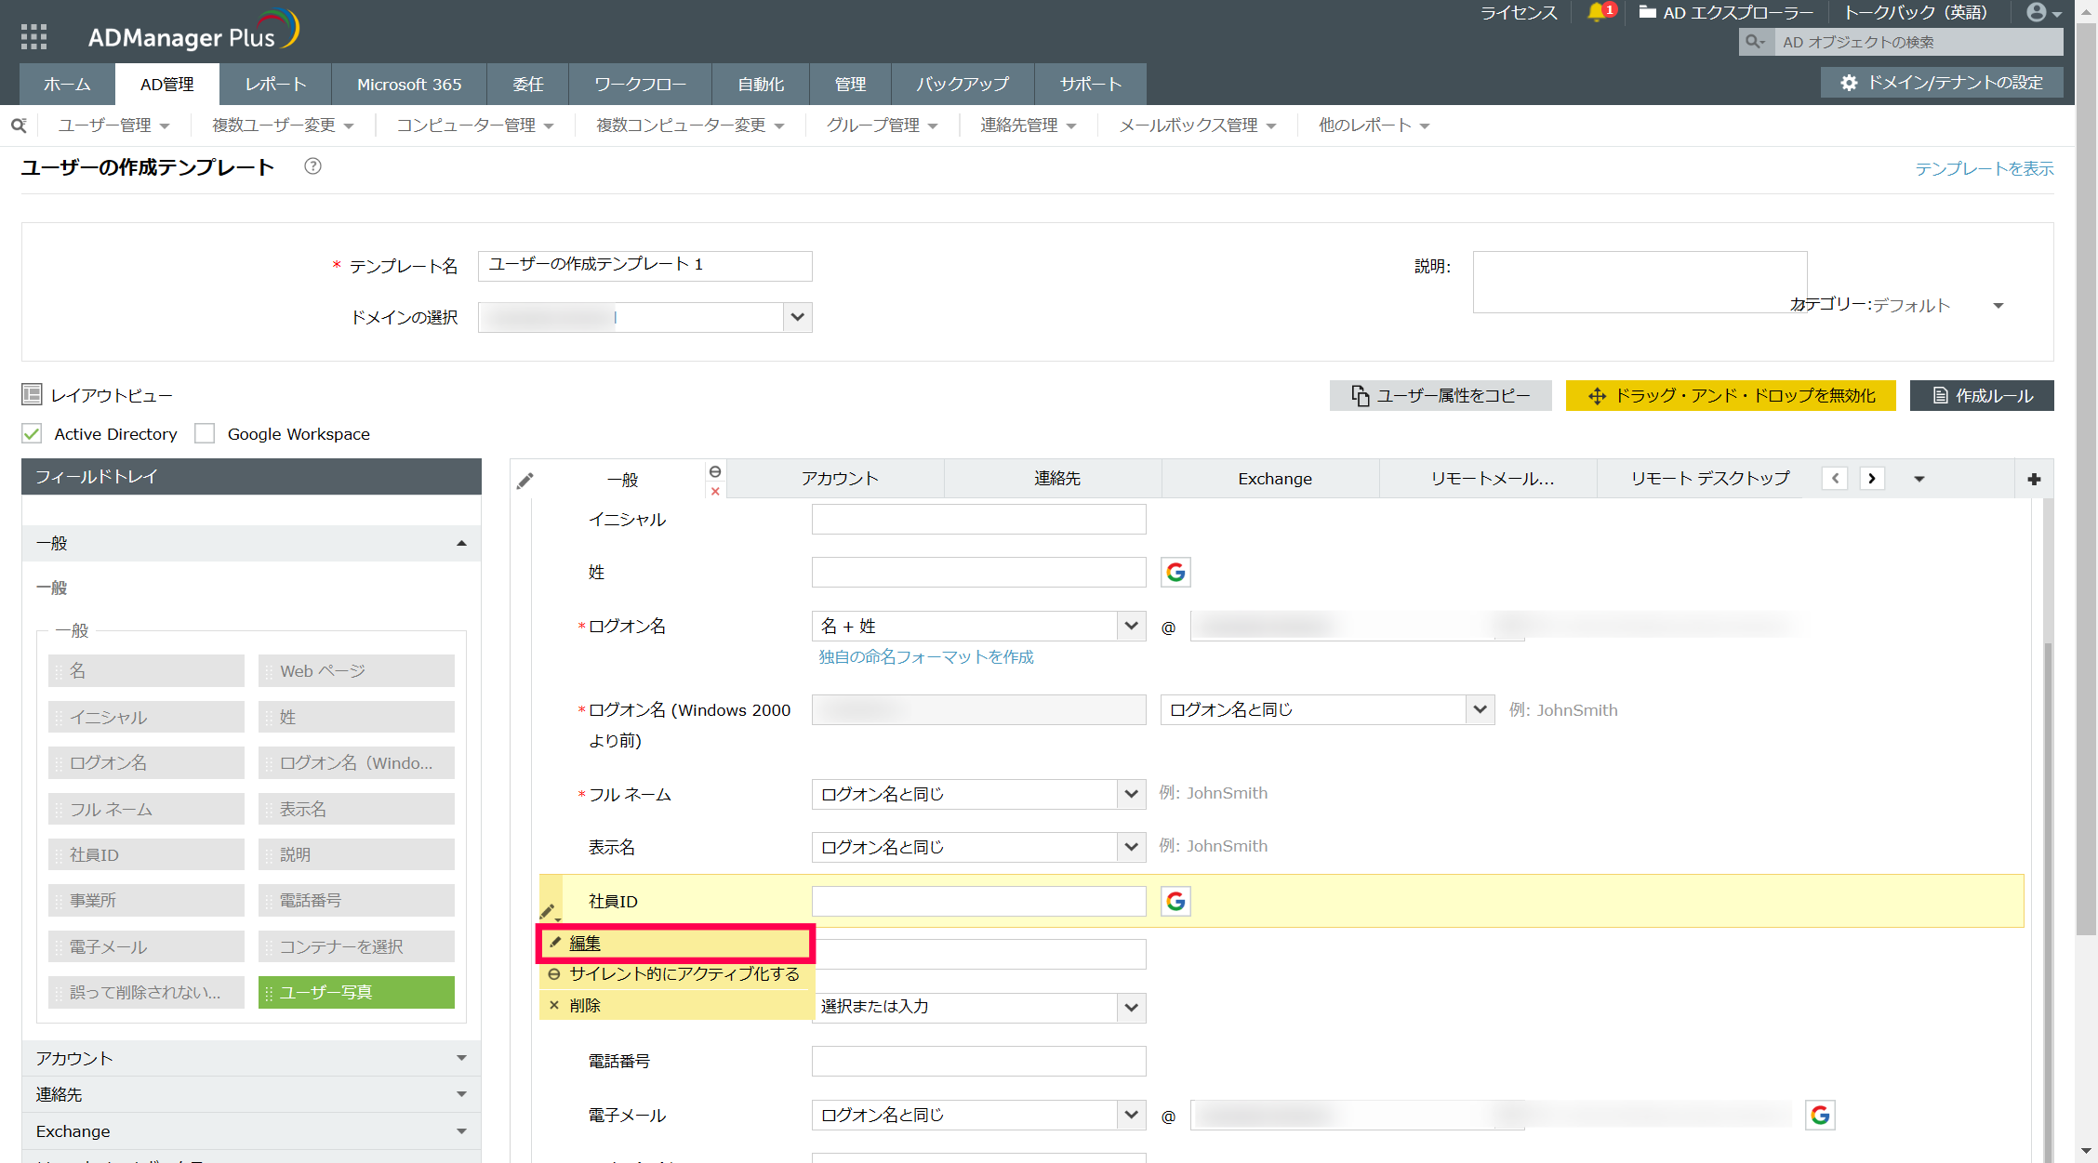Screen dimensions: 2098x1163
Task: Click the Google icon next to 姓 field
Action: coord(1175,572)
